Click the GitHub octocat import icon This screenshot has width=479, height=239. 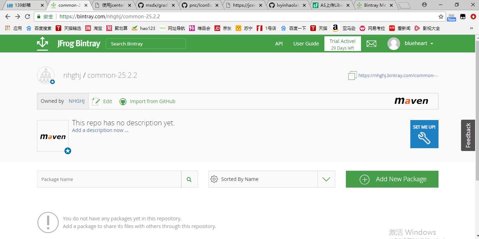click(123, 101)
